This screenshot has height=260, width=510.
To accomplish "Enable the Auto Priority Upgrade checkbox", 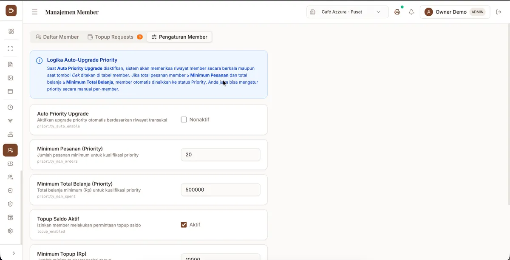I will 184,120.
